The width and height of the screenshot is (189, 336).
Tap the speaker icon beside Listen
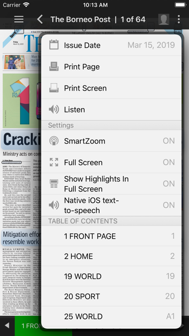point(54,110)
